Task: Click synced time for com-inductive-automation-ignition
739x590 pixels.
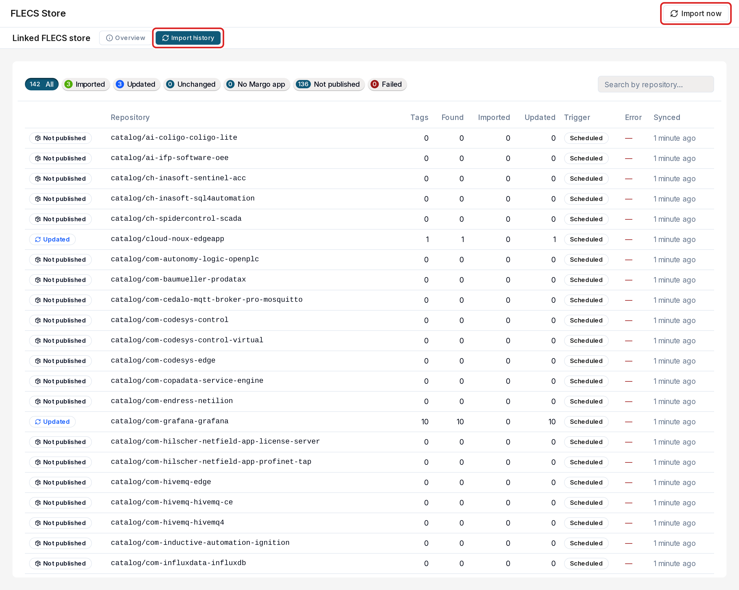Action: [674, 543]
